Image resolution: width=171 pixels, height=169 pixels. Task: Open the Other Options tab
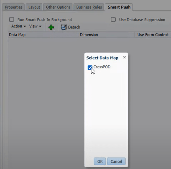(x=58, y=7)
